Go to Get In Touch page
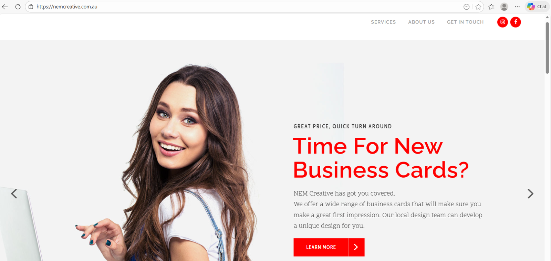551x261 pixels. tap(465, 22)
